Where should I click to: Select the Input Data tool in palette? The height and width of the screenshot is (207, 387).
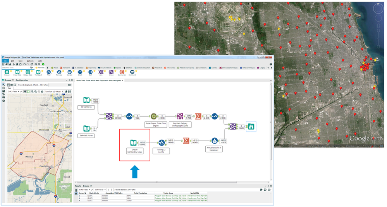(x=17, y=72)
